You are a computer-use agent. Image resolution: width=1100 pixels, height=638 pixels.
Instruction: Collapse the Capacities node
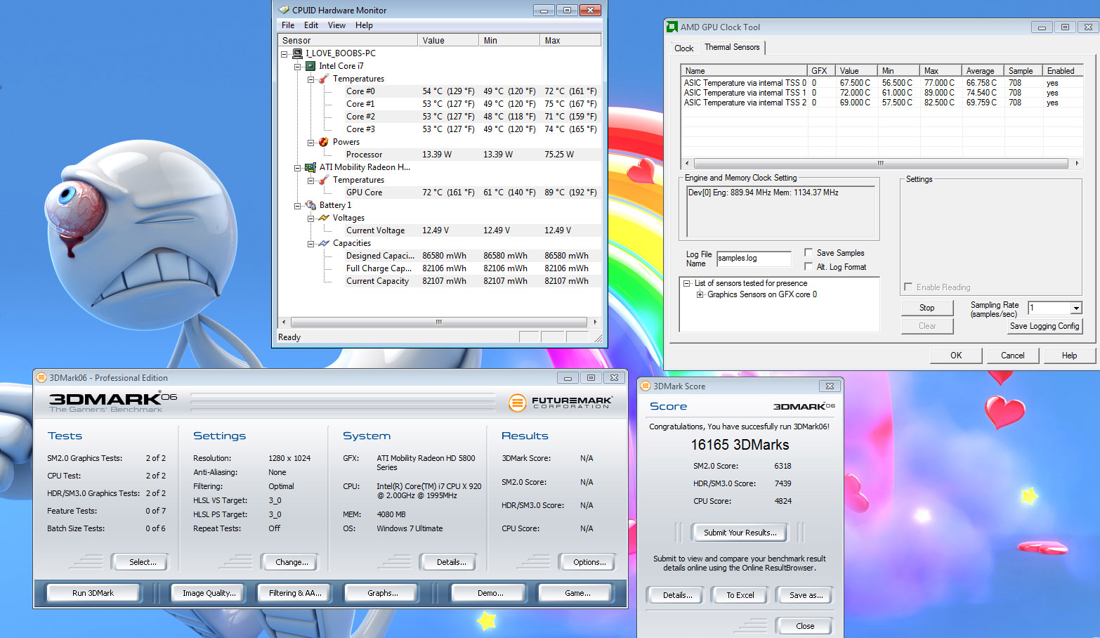310,244
